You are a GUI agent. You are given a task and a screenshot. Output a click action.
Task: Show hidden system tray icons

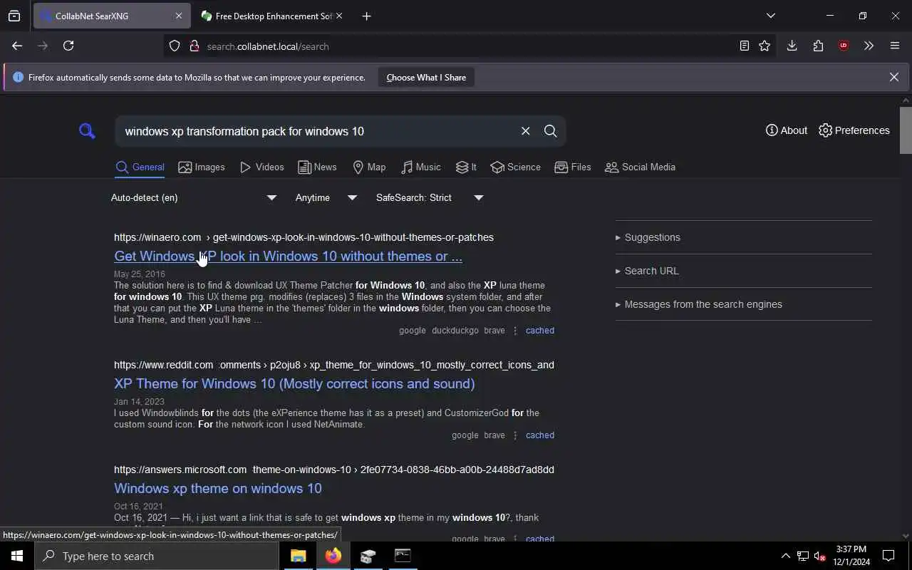pyautogui.click(x=785, y=556)
